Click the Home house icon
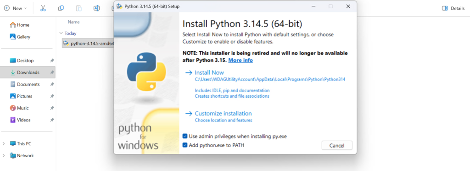This screenshot has width=470, height=171. [12, 25]
